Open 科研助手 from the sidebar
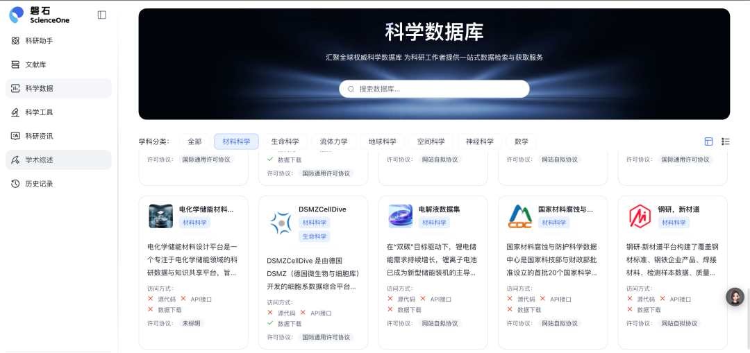Image resolution: width=750 pixels, height=353 pixels. (x=39, y=41)
